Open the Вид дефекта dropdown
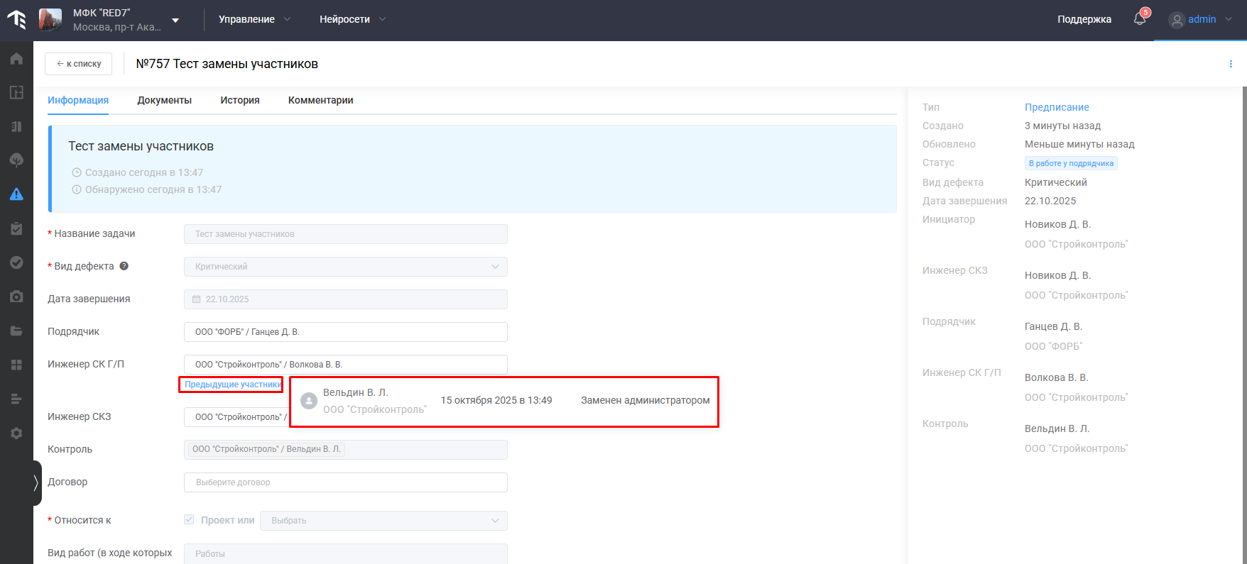 [346, 267]
